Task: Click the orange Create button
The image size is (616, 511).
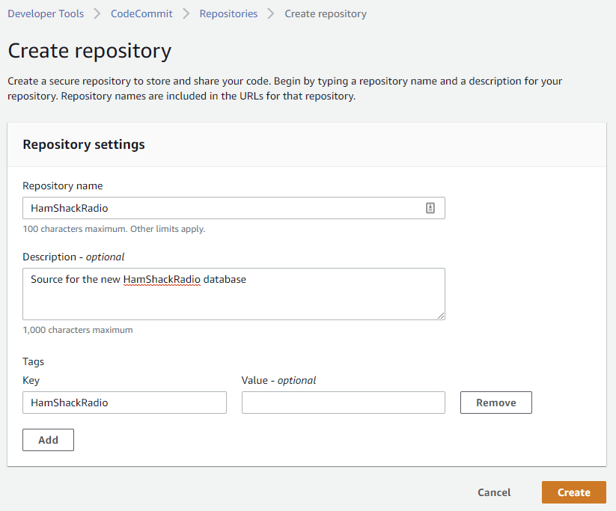Action: pyautogui.click(x=574, y=492)
